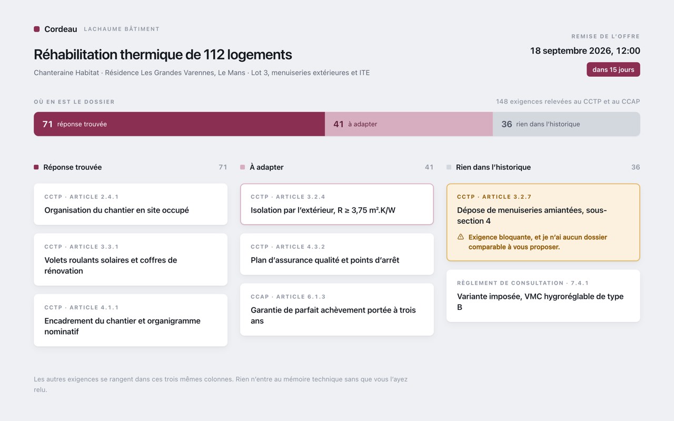674x421 pixels.
Task: Click the count 41 beside "À adapter" heading
Action: click(429, 167)
